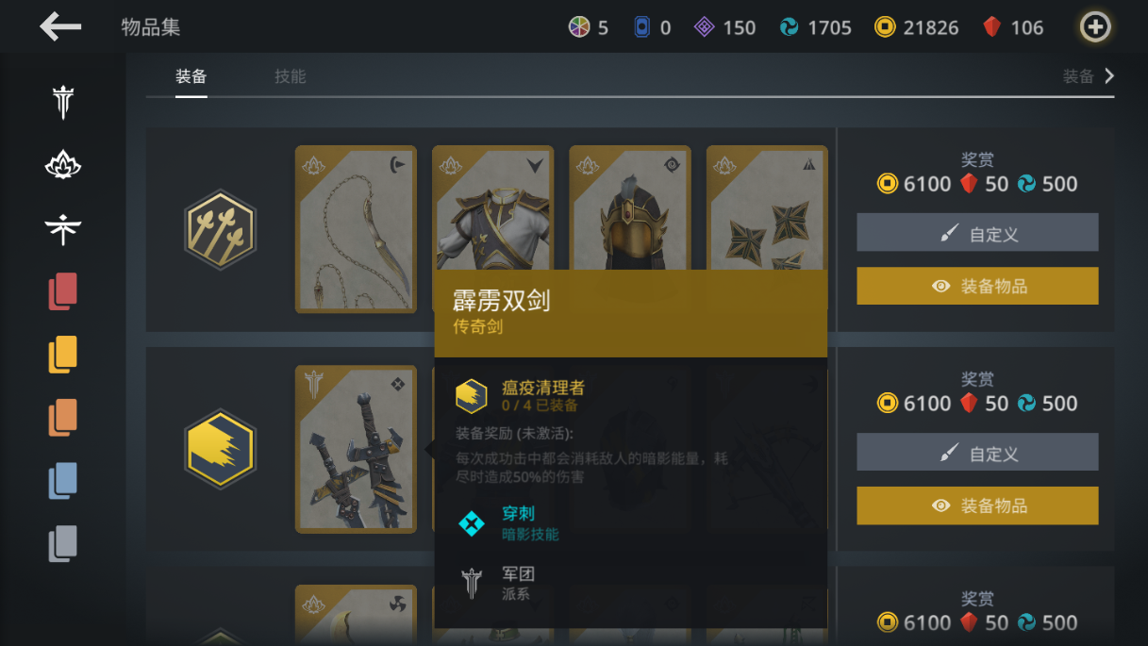Open the chain sickle weapon card
The height and width of the screenshot is (646, 1148).
(x=356, y=229)
